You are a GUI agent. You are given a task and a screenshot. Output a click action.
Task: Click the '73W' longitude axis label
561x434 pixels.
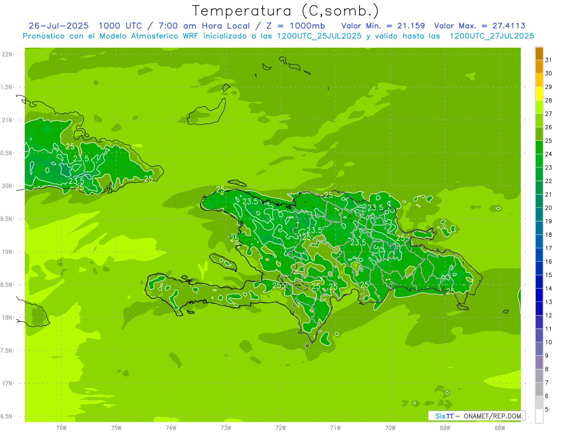(226, 428)
